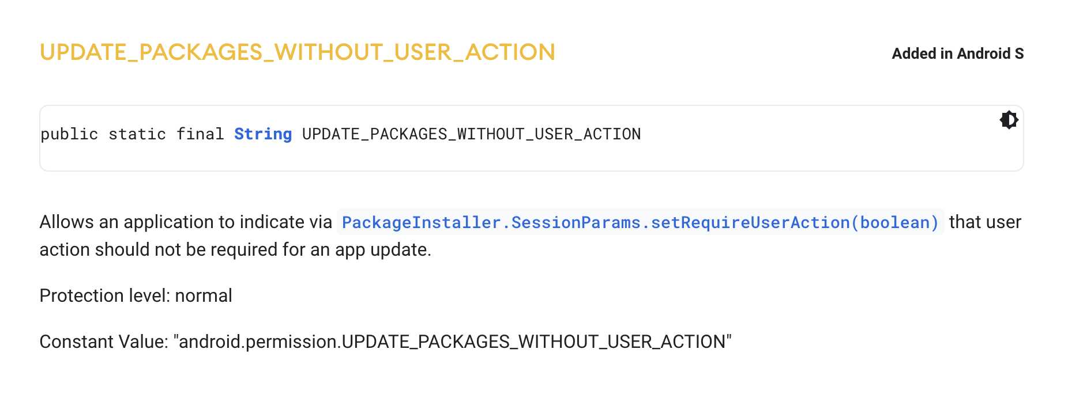Click the final keyword in the code

point(200,134)
